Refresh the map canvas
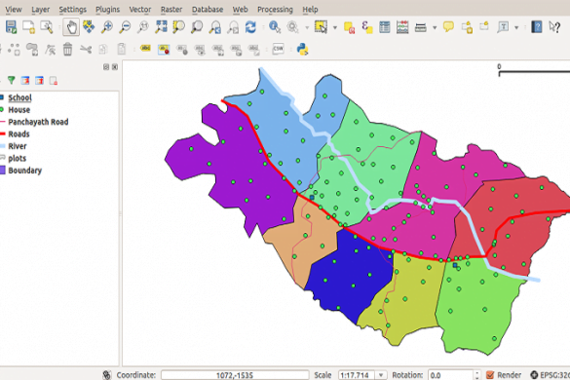This screenshot has width=570, height=380. (x=250, y=27)
